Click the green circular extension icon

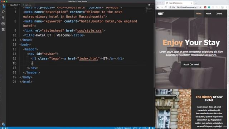(209, 7)
